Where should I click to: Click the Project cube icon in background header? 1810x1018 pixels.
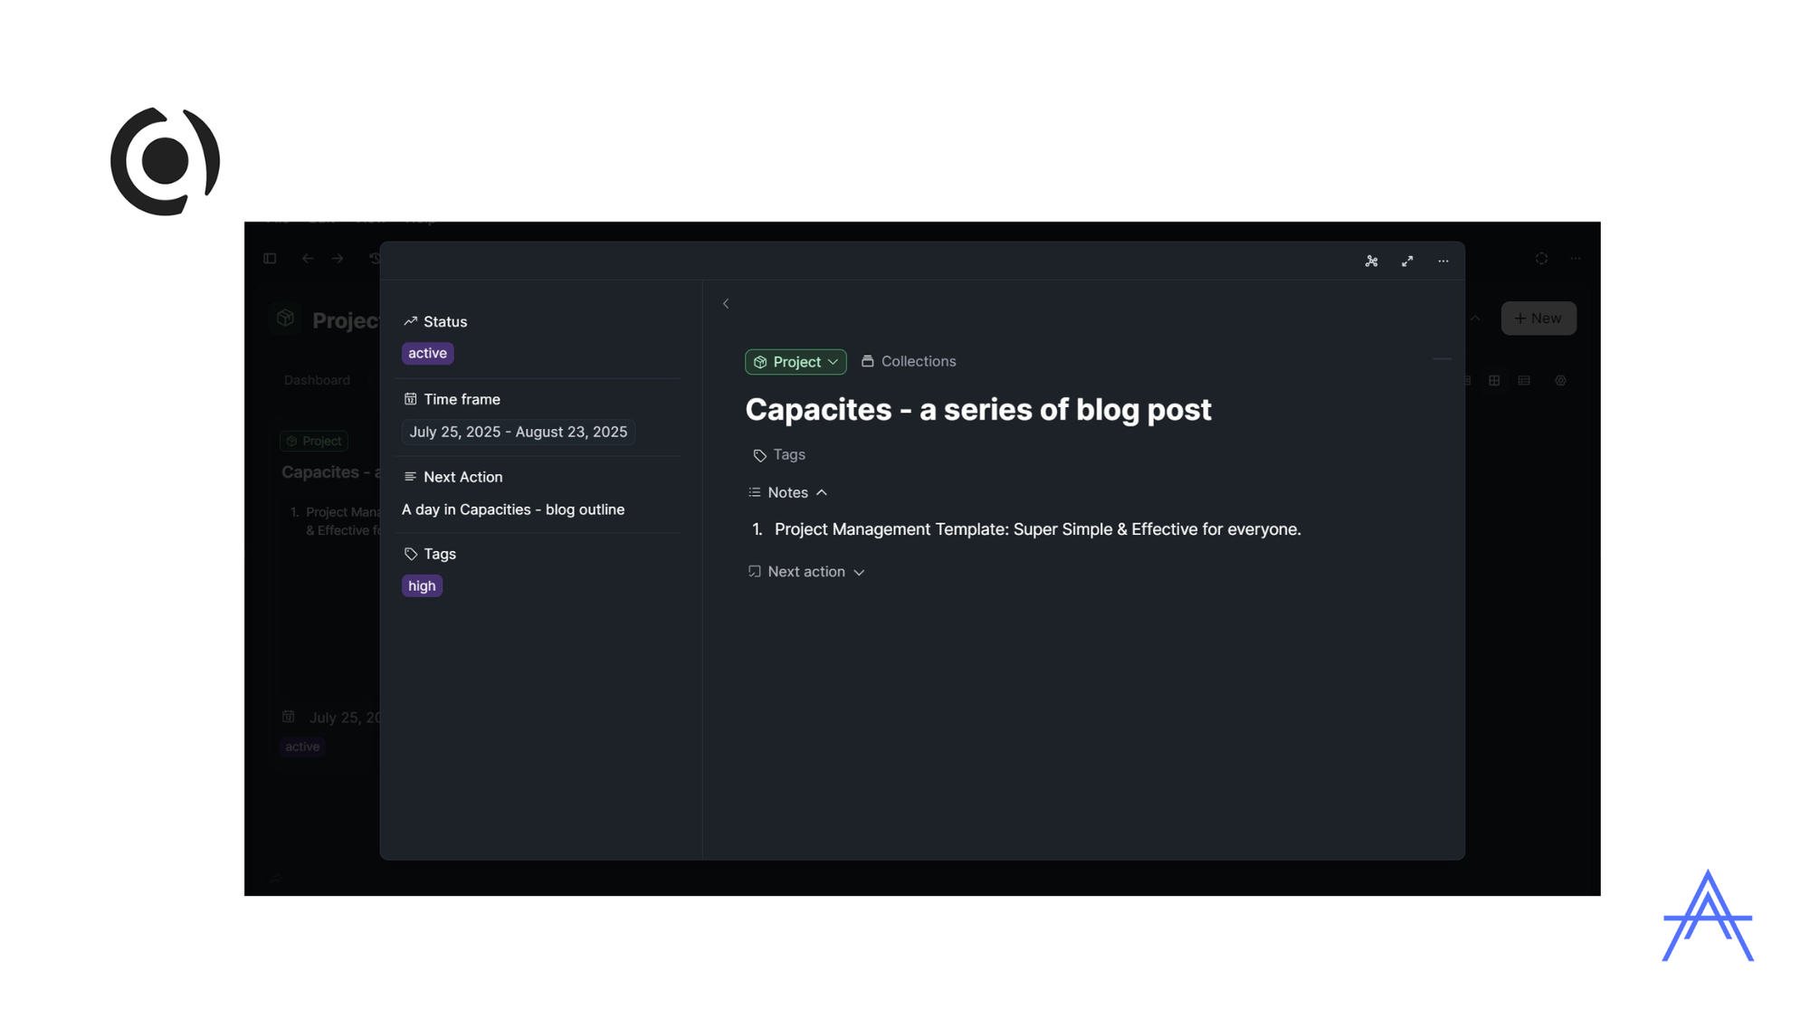[x=286, y=319]
